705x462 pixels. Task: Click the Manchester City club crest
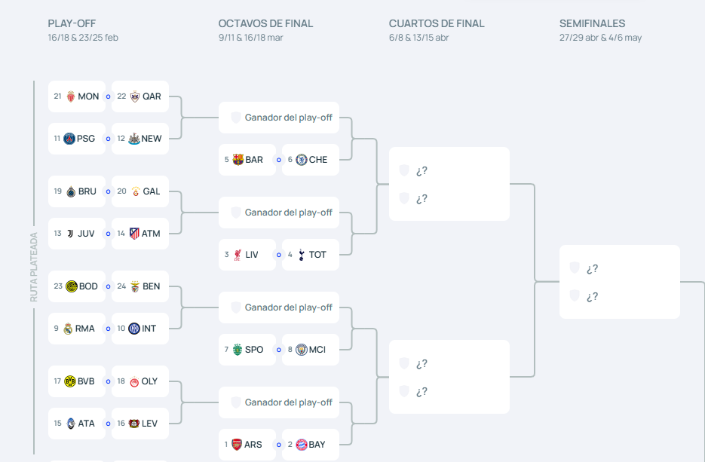(302, 350)
